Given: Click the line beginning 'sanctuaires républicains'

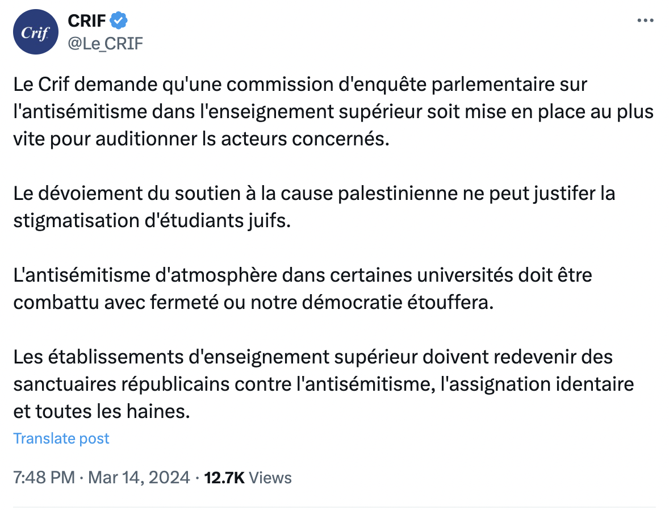Looking at the screenshot, I should (x=323, y=384).
